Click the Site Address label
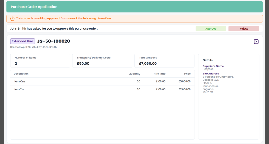This screenshot has height=144, width=269. pyautogui.click(x=211, y=74)
